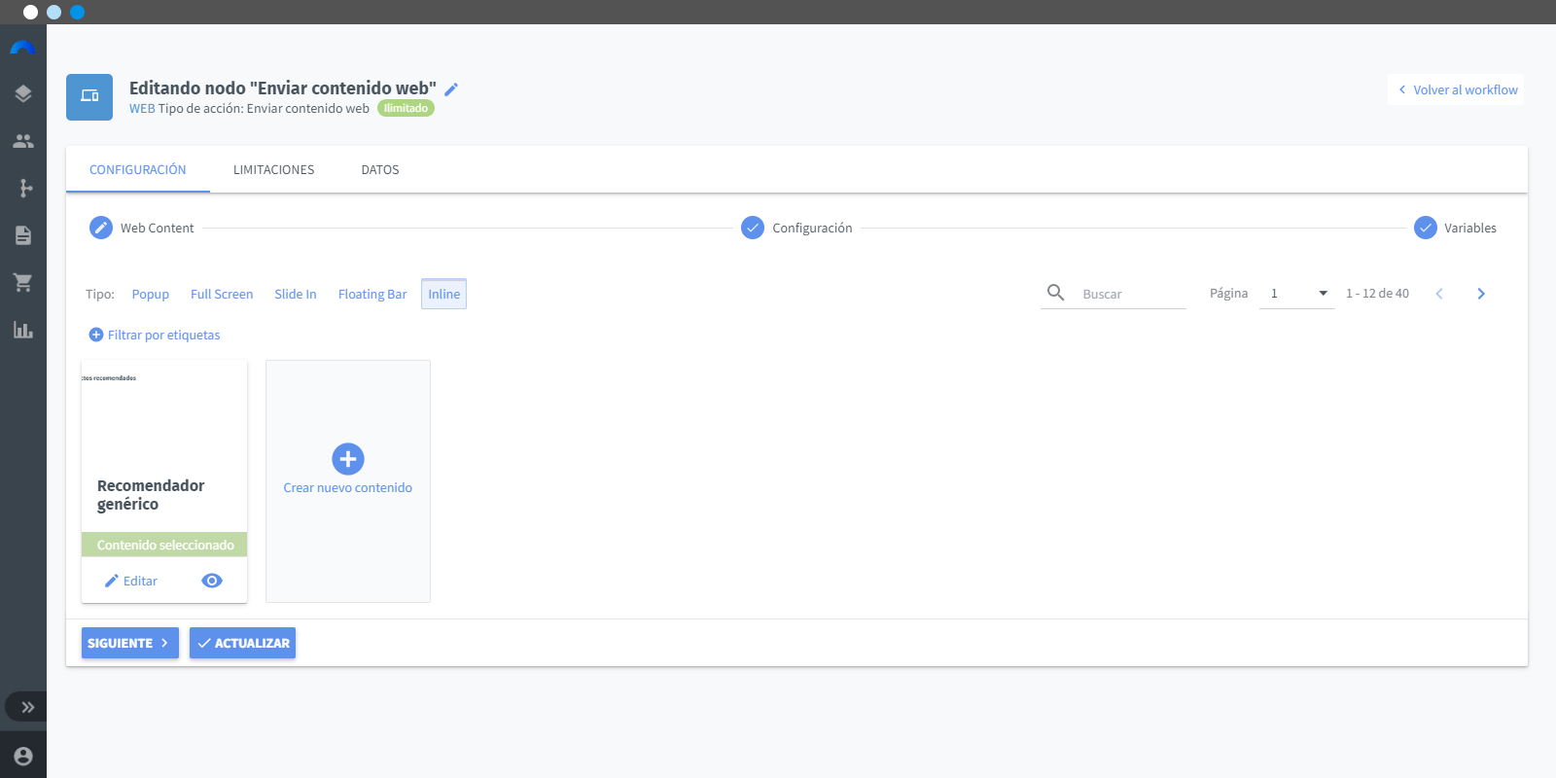Image resolution: width=1556 pixels, height=778 pixels.
Task: Open the bar chart analytics icon
Action: click(x=23, y=330)
